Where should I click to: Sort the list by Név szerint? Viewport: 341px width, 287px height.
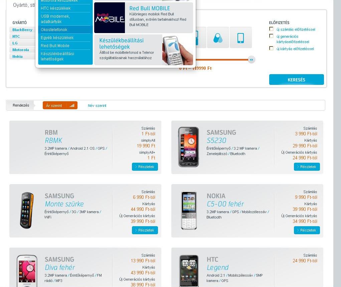click(97, 106)
